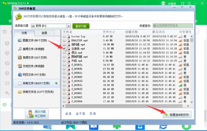Click the file icon of f_003603
Image resolution: width=207 pixels, height=131 pixels.
click(68, 97)
